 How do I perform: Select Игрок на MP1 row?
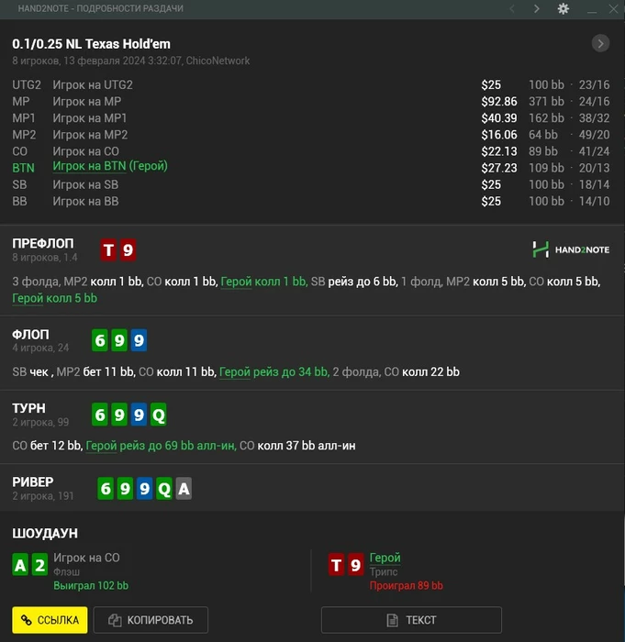(310, 118)
